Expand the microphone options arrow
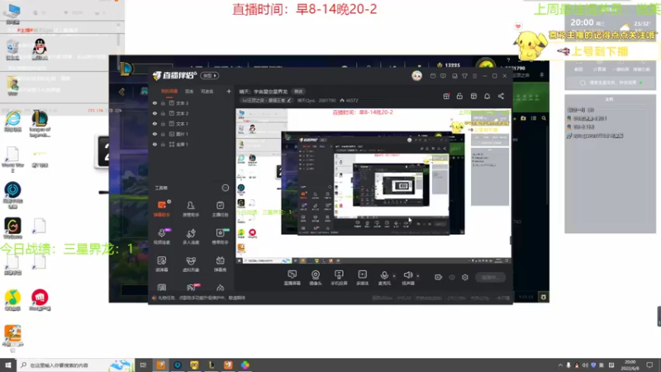The height and width of the screenshot is (372, 661). 394,276
